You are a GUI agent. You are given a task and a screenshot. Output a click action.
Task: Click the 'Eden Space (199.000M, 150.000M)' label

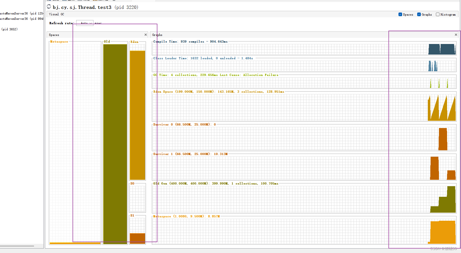219,92
